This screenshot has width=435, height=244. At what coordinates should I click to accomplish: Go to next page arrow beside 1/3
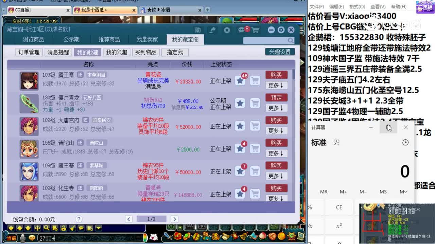click(x=174, y=219)
